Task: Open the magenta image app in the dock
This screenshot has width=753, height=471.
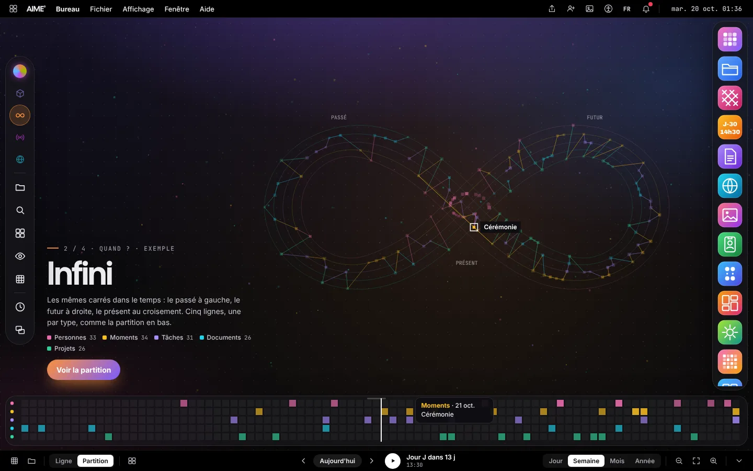Action: coord(730,215)
